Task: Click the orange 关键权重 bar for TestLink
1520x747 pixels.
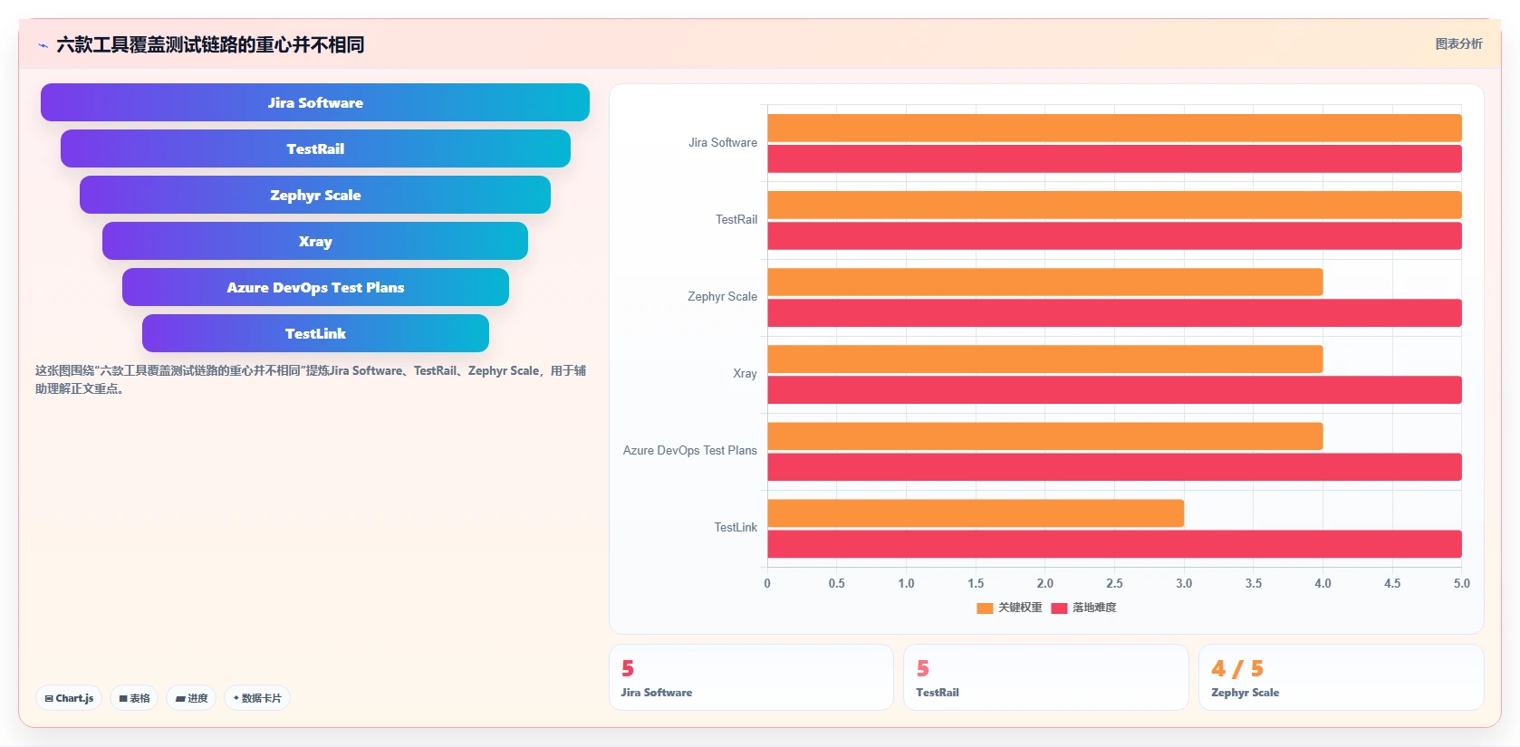Action: pos(976,512)
